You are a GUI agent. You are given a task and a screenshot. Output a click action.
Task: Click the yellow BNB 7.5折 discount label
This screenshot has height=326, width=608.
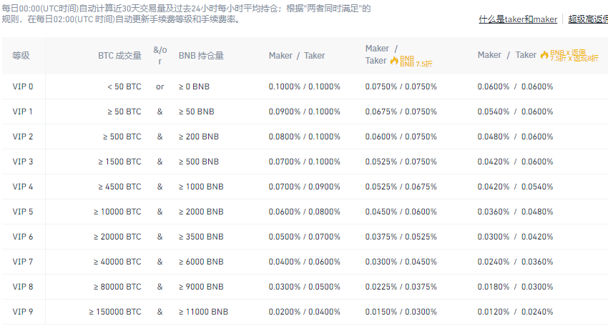(x=407, y=61)
